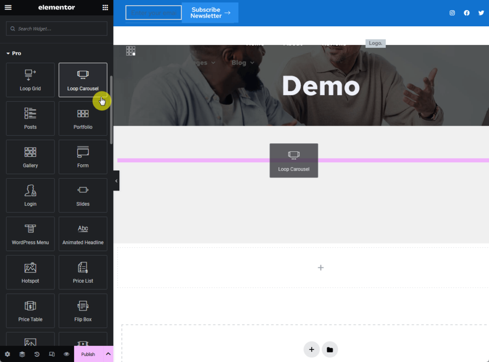Image resolution: width=489 pixels, height=362 pixels.
Task: Click the Logo placeholder in header
Action: (x=375, y=43)
